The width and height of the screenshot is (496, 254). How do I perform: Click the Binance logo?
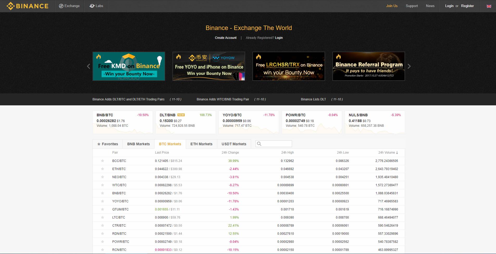pos(27,6)
